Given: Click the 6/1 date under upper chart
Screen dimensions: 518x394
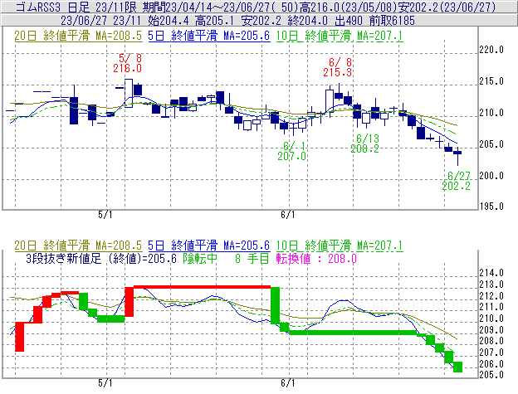Looking at the screenshot, I should [288, 215].
